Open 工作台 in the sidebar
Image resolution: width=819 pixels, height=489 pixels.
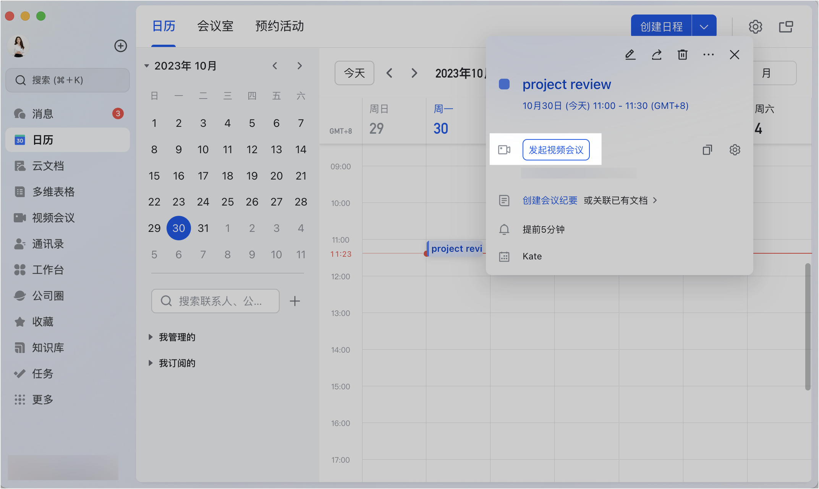click(68, 270)
